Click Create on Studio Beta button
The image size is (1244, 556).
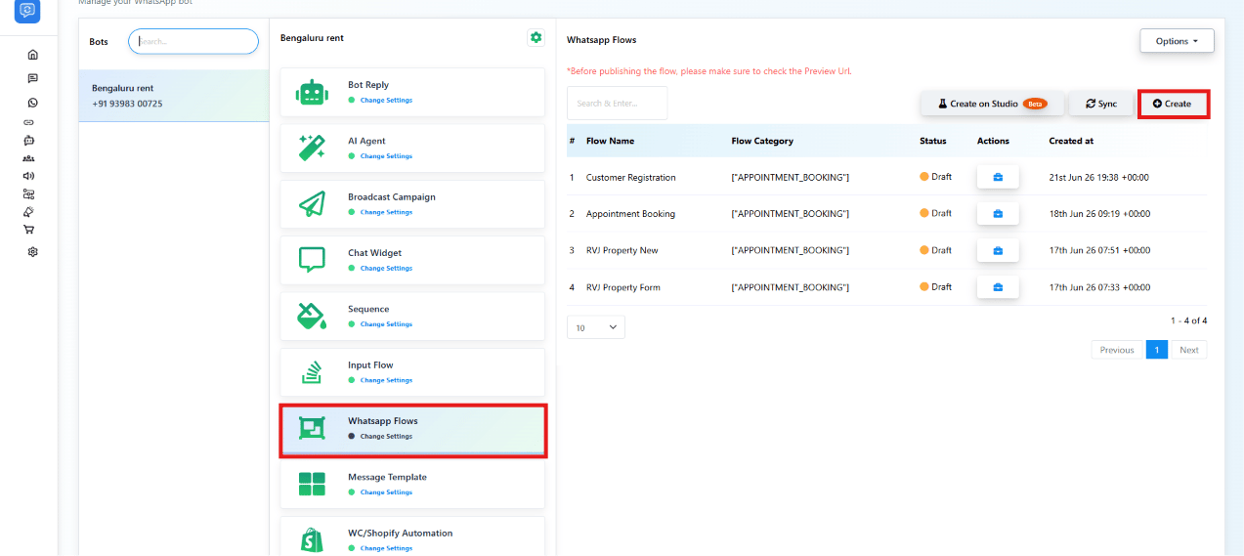click(x=992, y=104)
